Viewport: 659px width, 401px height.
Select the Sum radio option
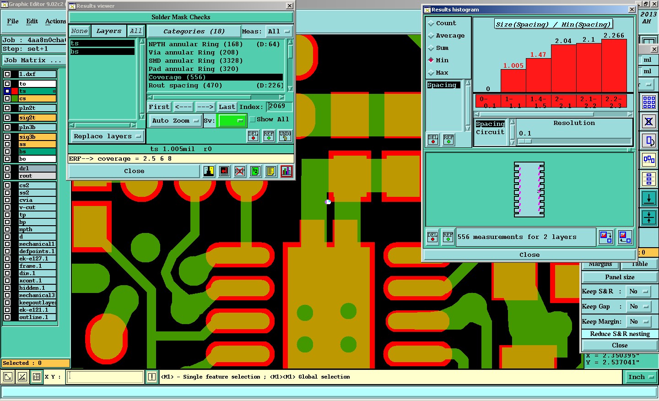point(431,48)
